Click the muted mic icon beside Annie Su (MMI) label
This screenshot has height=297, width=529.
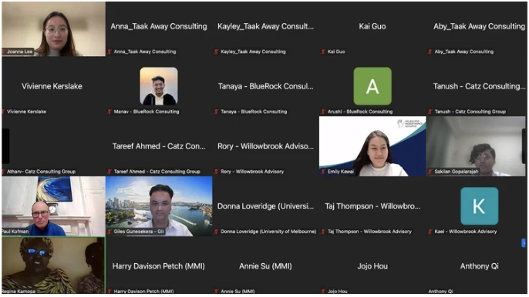(x=216, y=291)
